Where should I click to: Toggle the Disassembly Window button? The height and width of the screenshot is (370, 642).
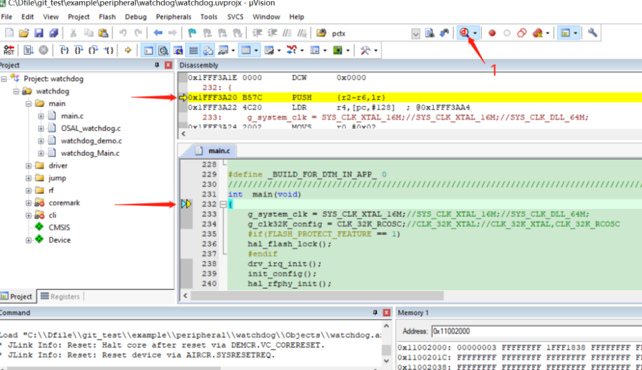pyautogui.click(x=164, y=51)
